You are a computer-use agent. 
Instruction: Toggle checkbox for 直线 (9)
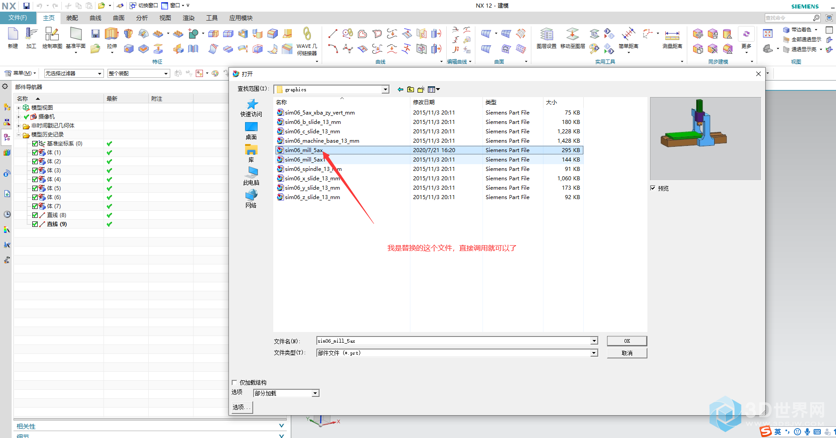[x=35, y=224]
